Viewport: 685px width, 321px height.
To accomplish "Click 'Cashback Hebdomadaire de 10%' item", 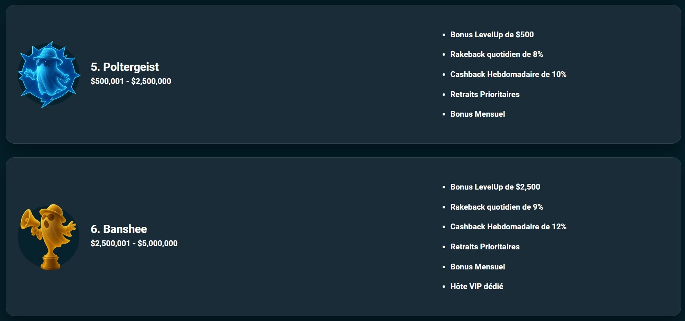I will point(508,74).
